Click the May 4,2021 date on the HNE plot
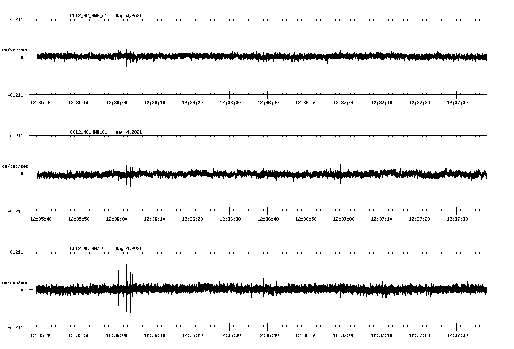Screen dimensions: 514x349 point(129,16)
